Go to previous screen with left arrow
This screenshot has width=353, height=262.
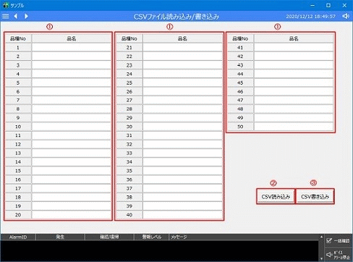[16, 16]
